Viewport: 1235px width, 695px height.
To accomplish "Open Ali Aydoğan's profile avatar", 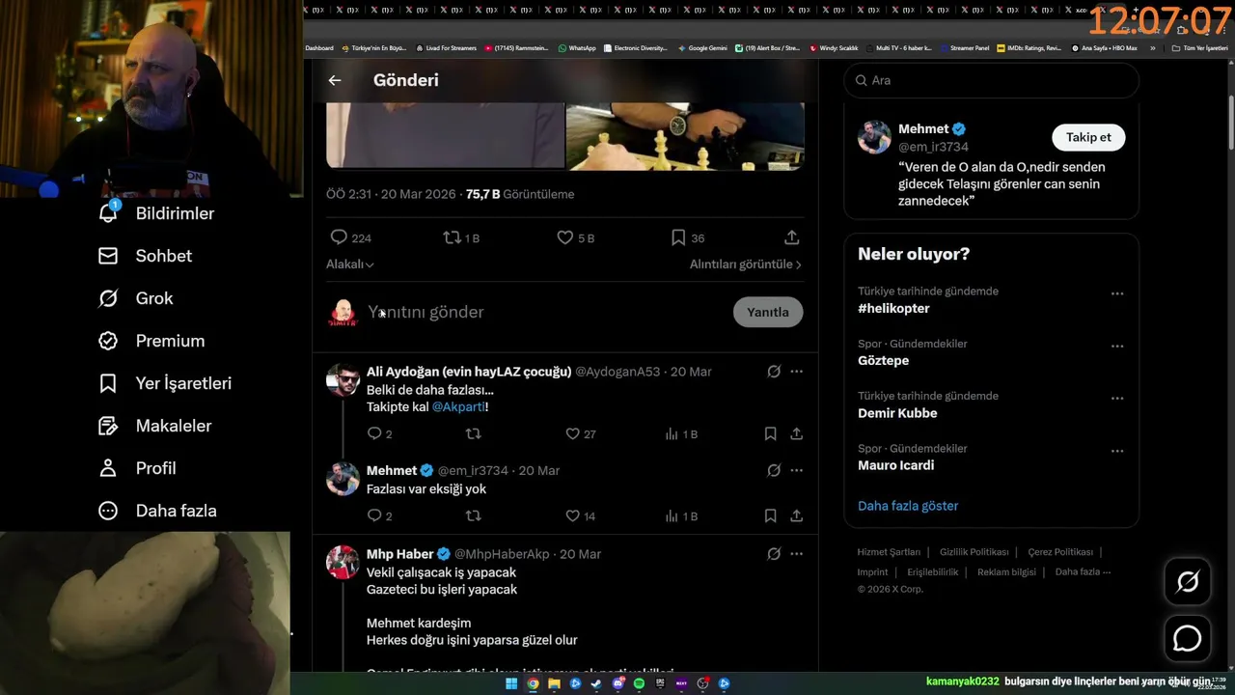I will (343, 380).
